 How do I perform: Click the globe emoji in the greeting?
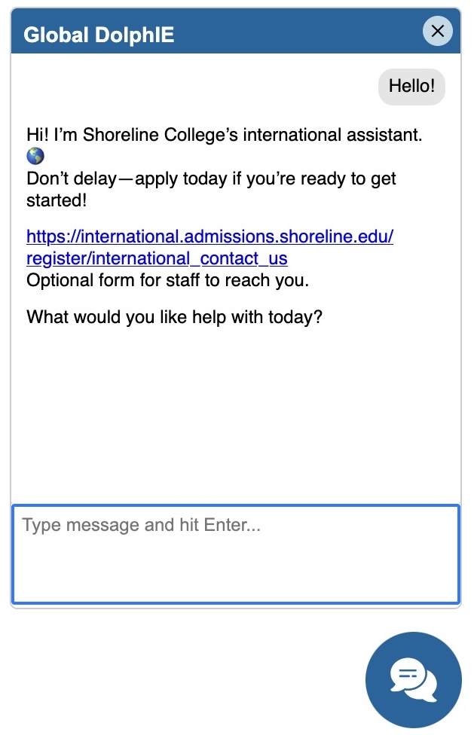35,156
